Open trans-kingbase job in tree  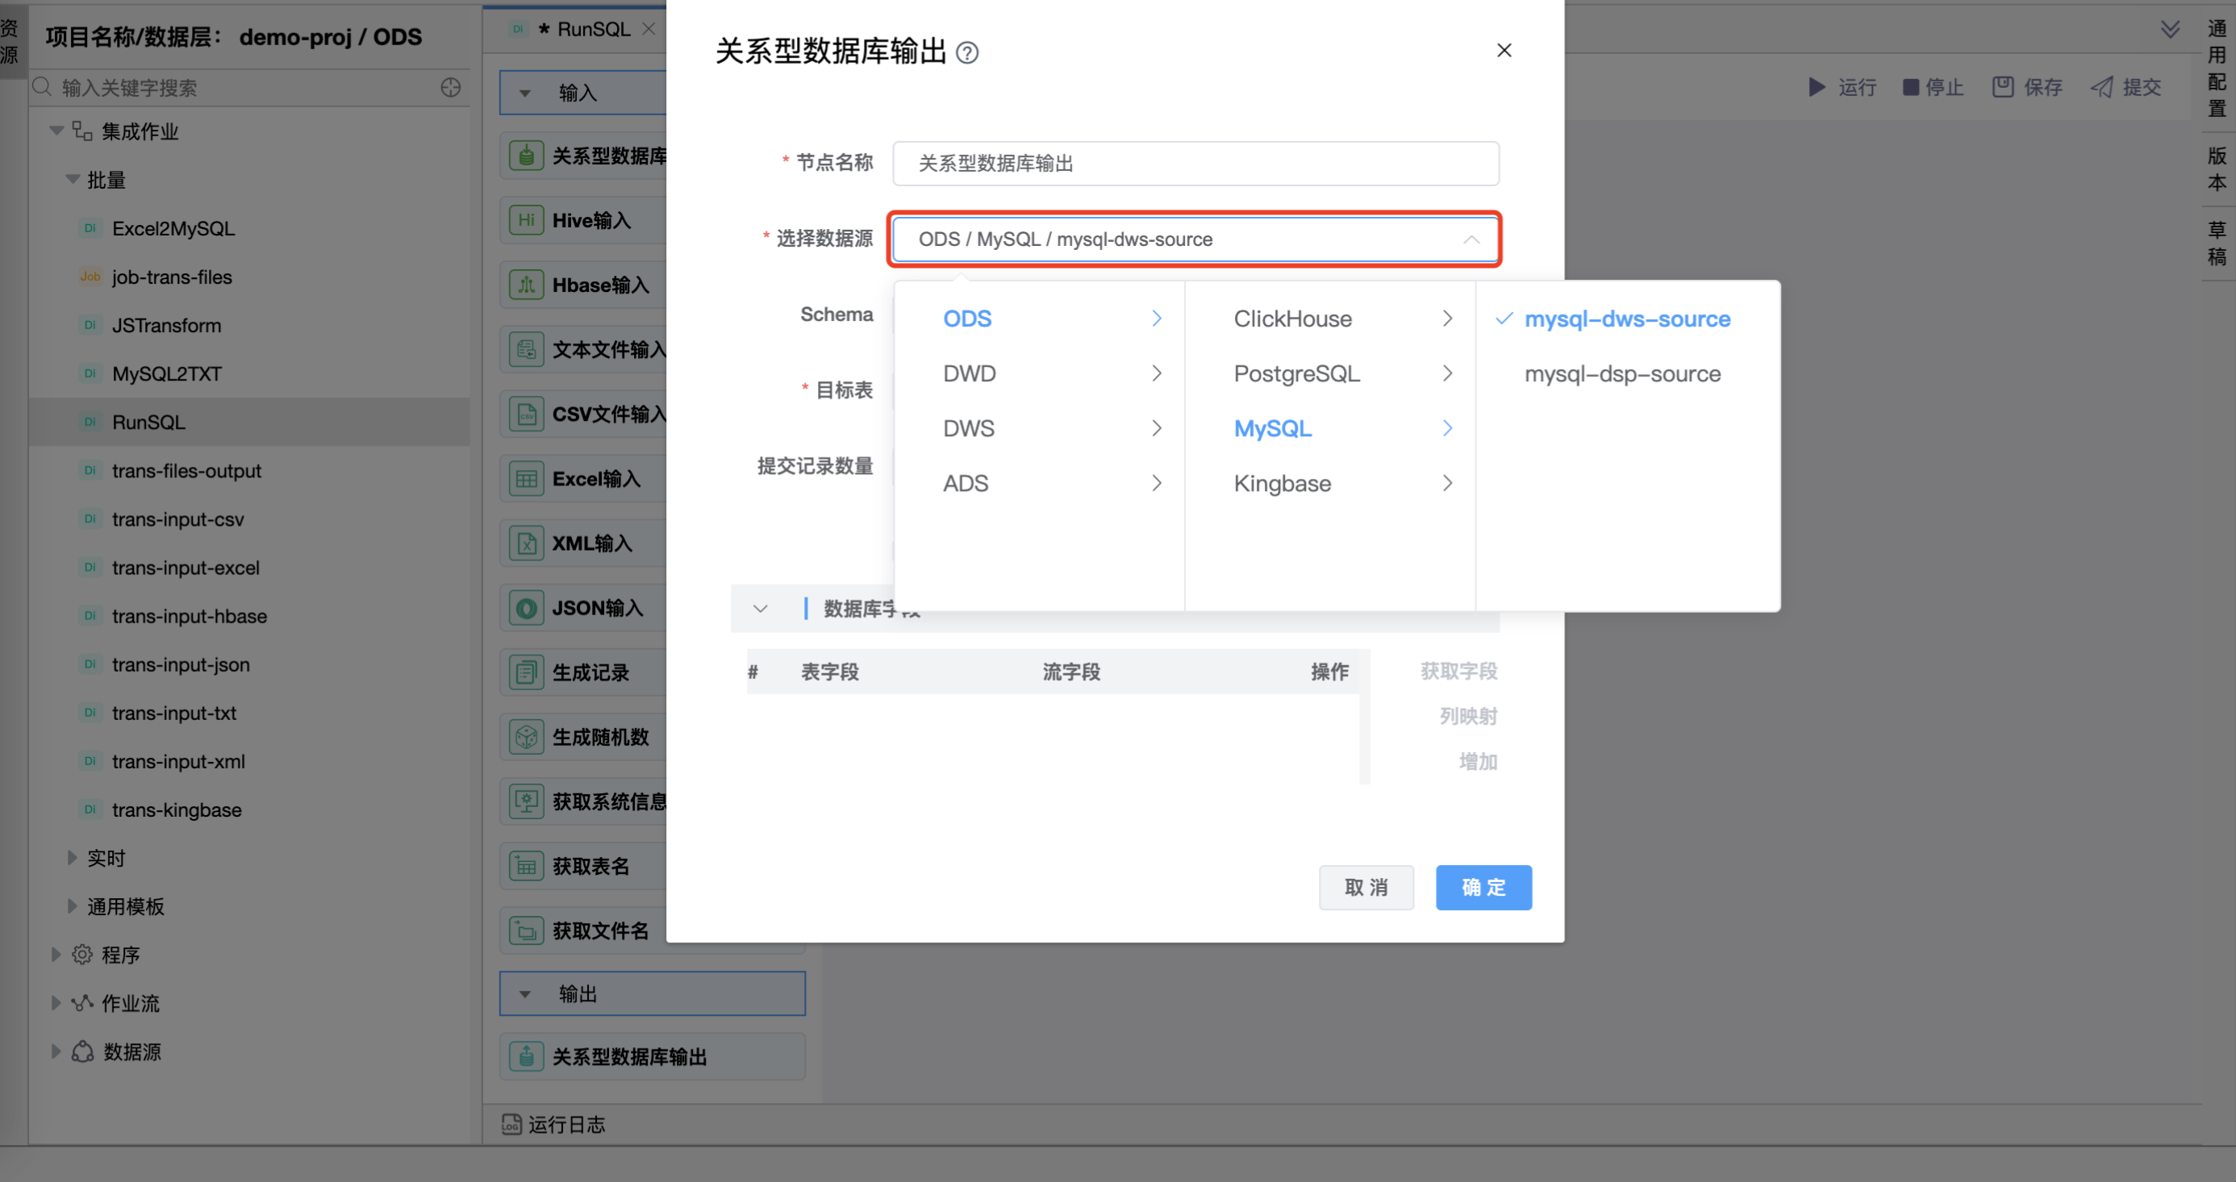tap(176, 810)
